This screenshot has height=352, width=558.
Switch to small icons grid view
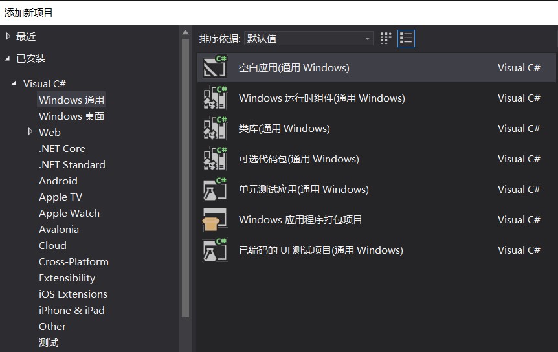click(x=386, y=38)
